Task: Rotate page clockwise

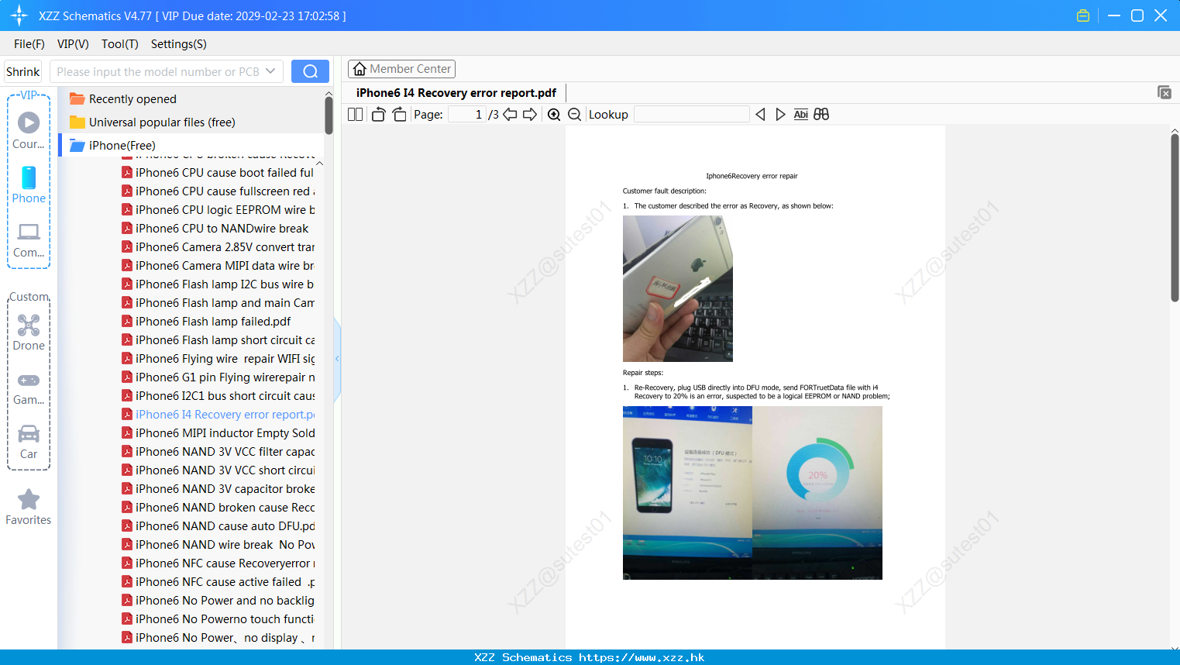Action: [x=399, y=114]
